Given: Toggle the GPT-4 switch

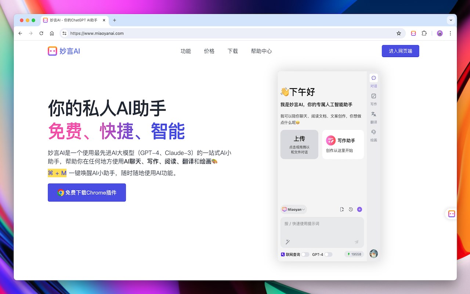Looking at the screenshot, I should 328,254.
